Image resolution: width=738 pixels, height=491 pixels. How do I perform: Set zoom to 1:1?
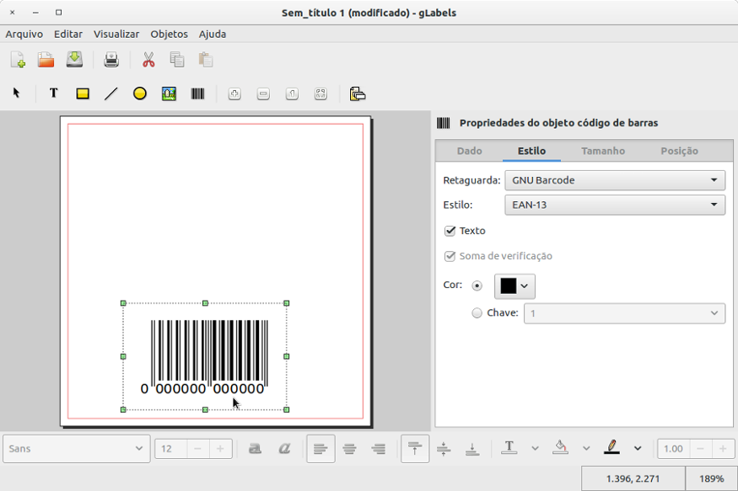pos(293,94)
